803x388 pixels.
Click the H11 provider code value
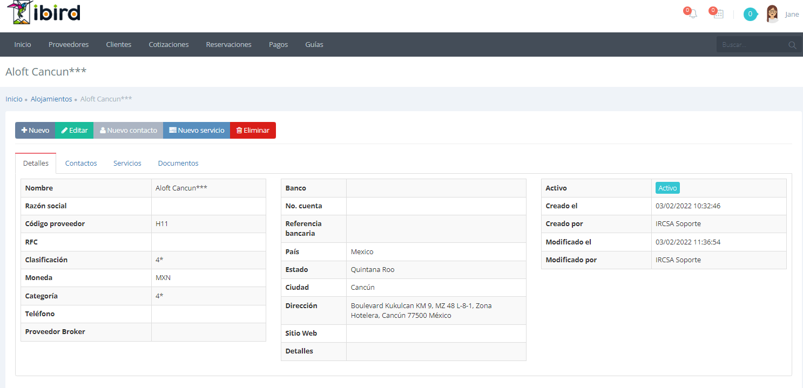tap(161, 224)
